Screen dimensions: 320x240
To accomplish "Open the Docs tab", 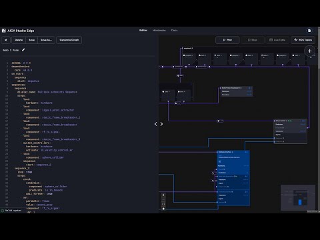I will pyautogui.click(x=174, y=30).
